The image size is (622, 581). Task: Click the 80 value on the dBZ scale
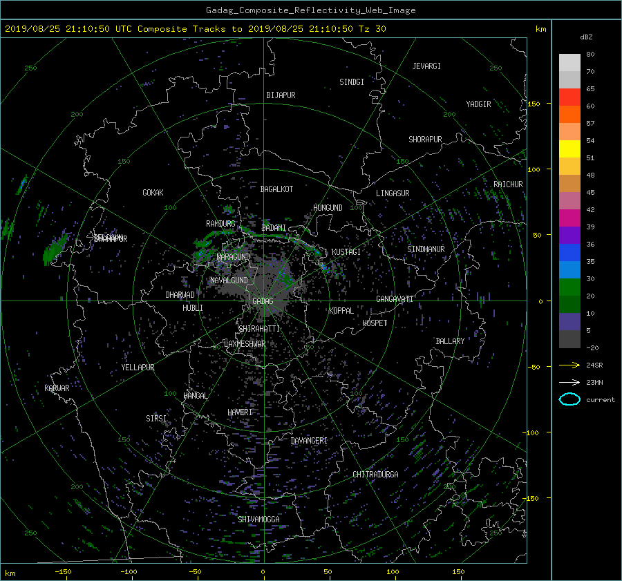590,55
